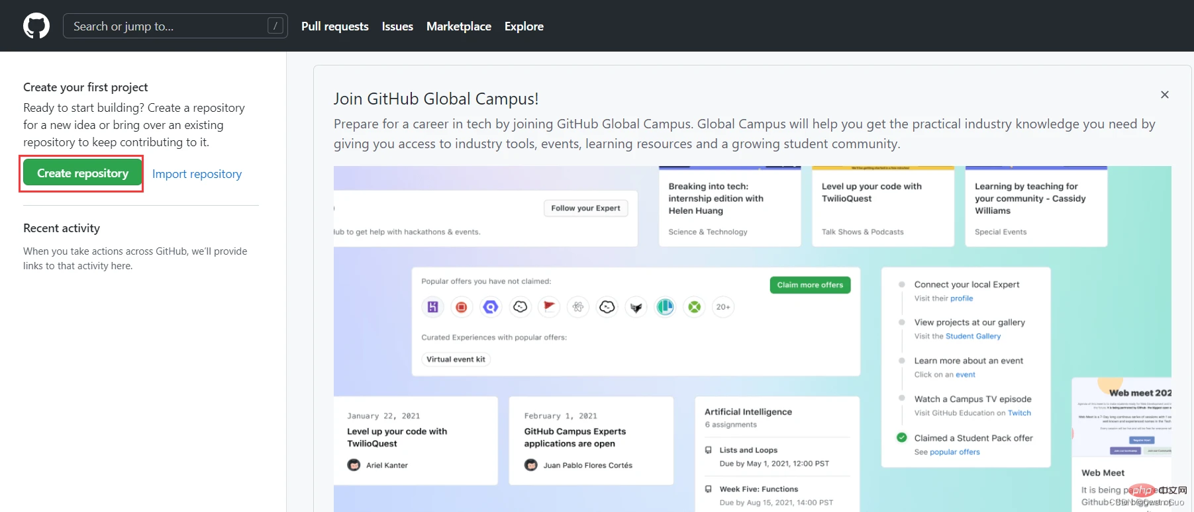Open Pull requests in the top navigation
The width and height of the screenshot is (1194, 512).
(x=334, y=26)
